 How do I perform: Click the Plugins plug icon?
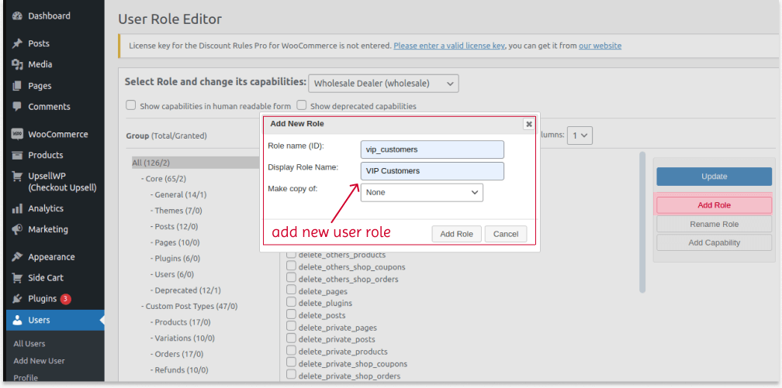coord(17,299)
